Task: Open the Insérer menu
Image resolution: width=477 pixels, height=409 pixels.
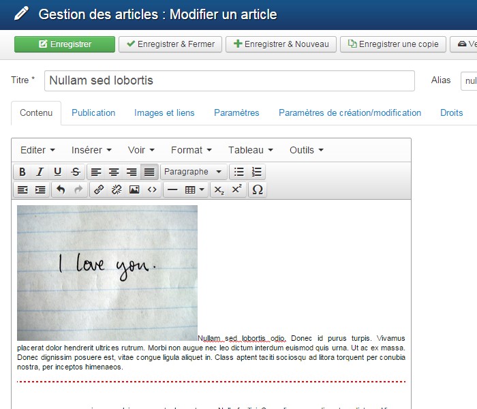Action: click(x=91, y=150)
